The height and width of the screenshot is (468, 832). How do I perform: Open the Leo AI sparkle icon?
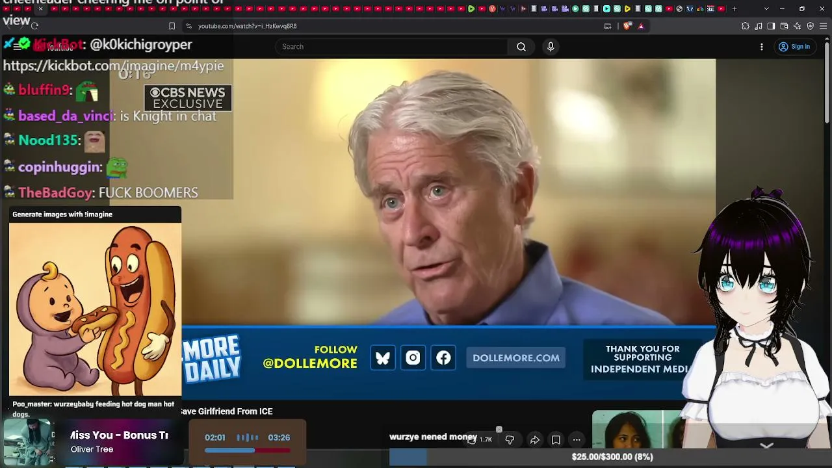798,26
